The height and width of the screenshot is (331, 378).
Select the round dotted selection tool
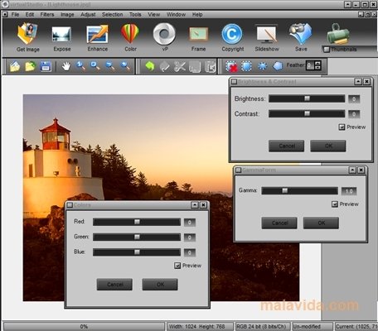pyautogui.click(x=262, y=66)
